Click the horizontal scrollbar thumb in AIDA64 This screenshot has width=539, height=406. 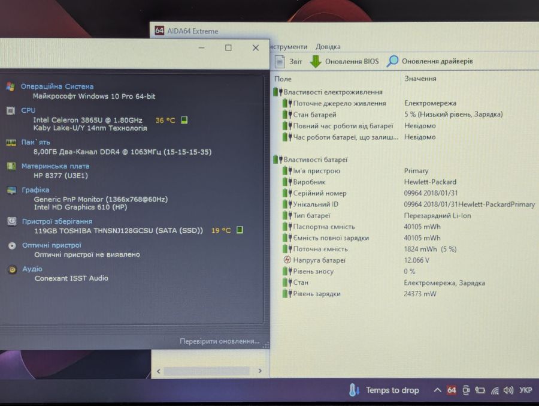click(207, 371)
